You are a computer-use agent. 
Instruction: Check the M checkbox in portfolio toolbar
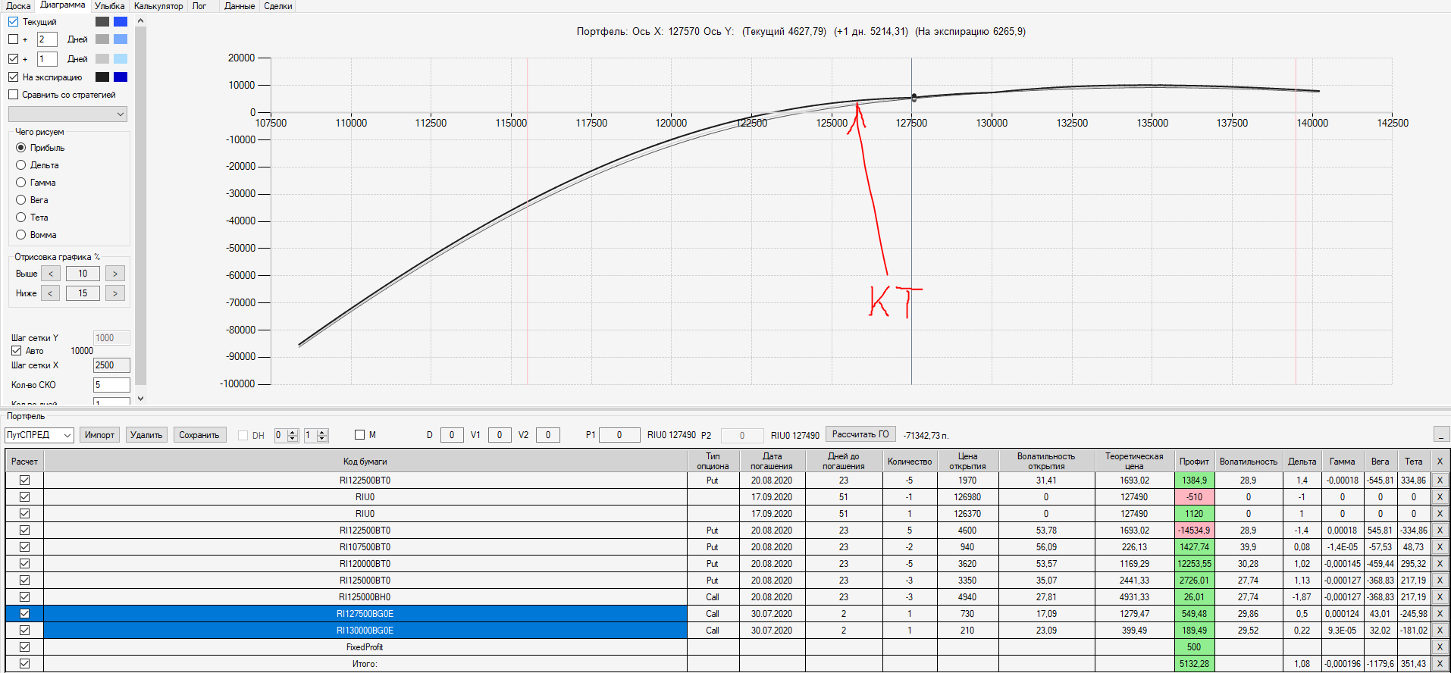[x=360, y=435]
